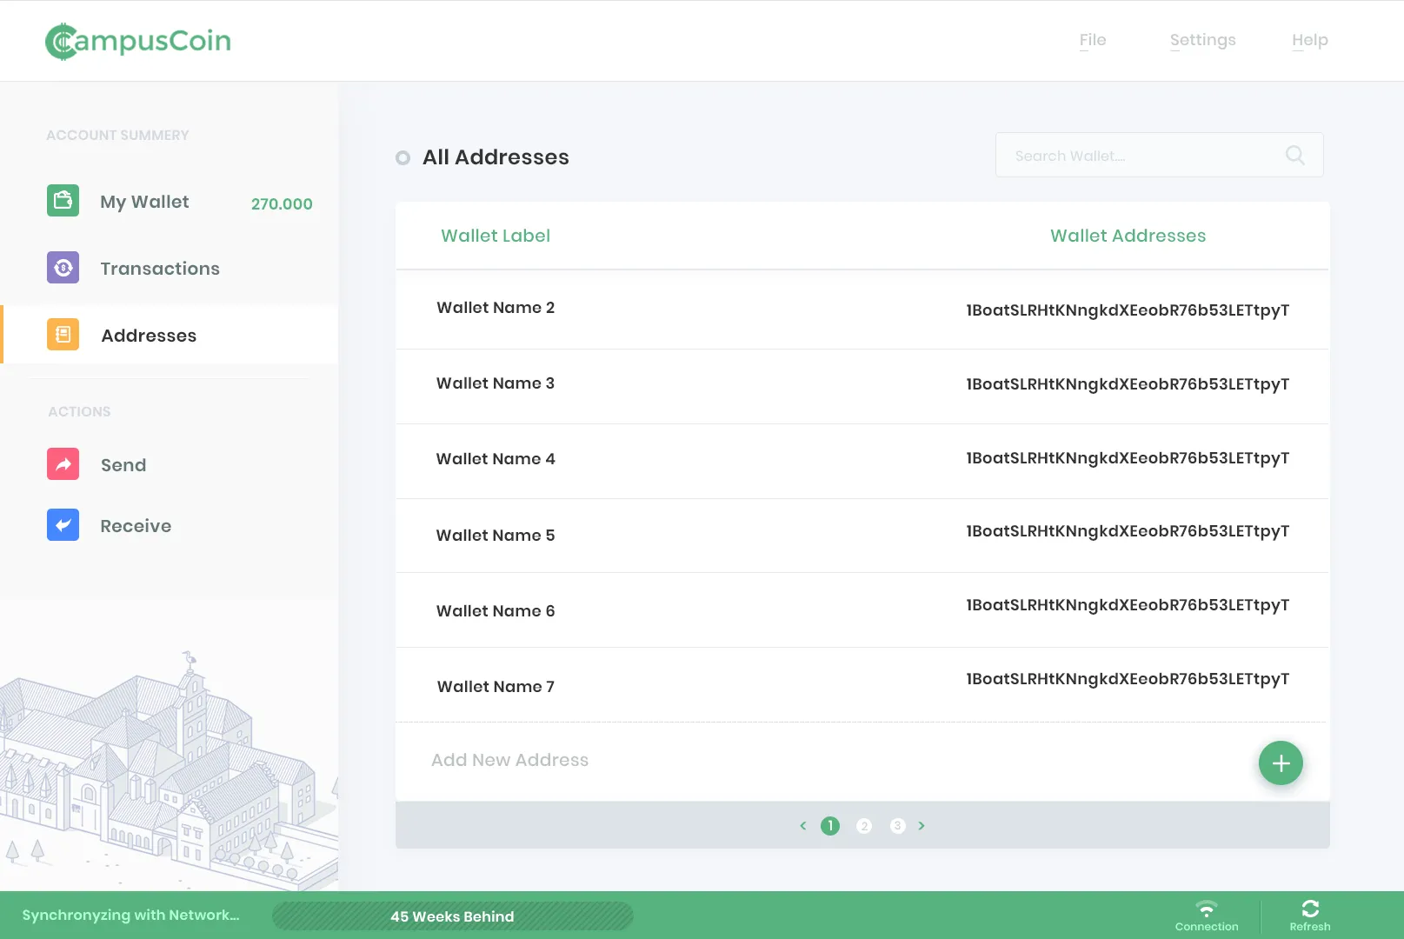Open the File menu
Image resolution: width=1404 pixels, height=939 pixels.
pyautogui.click(x=1092, y=40)
